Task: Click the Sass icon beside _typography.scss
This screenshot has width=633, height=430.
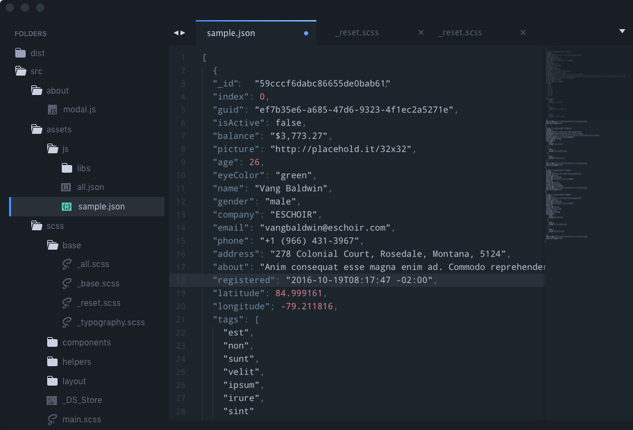Action: coord(67,322)
